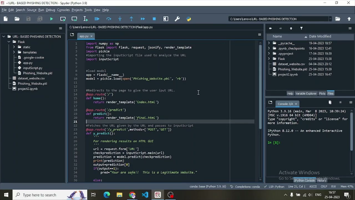The image size is (355, 200).
Task: Open the Debug menu
Action: (50, 10)
